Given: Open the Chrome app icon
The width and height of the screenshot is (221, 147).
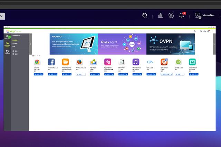Looking at the screenshot, I should [x=37, y=62].
